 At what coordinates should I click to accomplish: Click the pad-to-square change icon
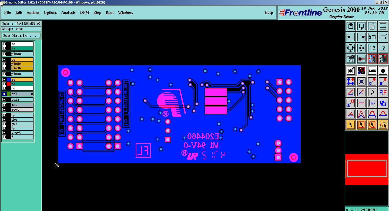point(351,103)
